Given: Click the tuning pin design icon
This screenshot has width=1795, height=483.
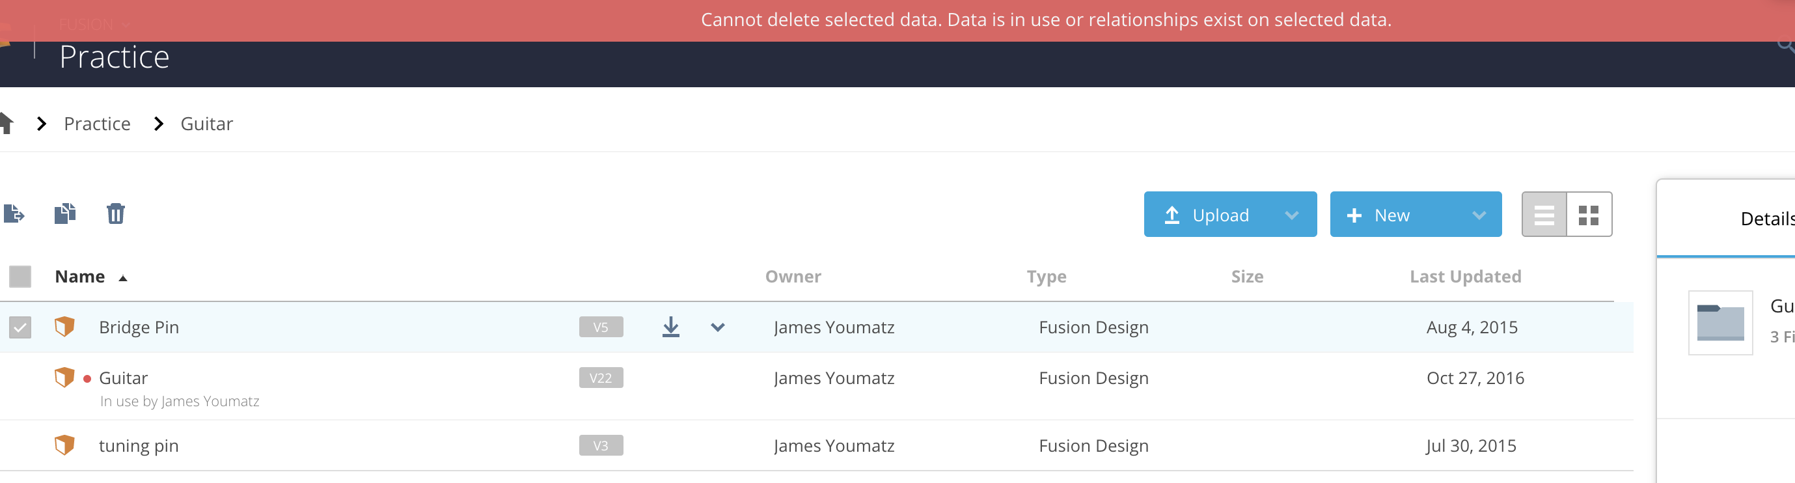Looking at the screenshot, I should tap(65, 445).
